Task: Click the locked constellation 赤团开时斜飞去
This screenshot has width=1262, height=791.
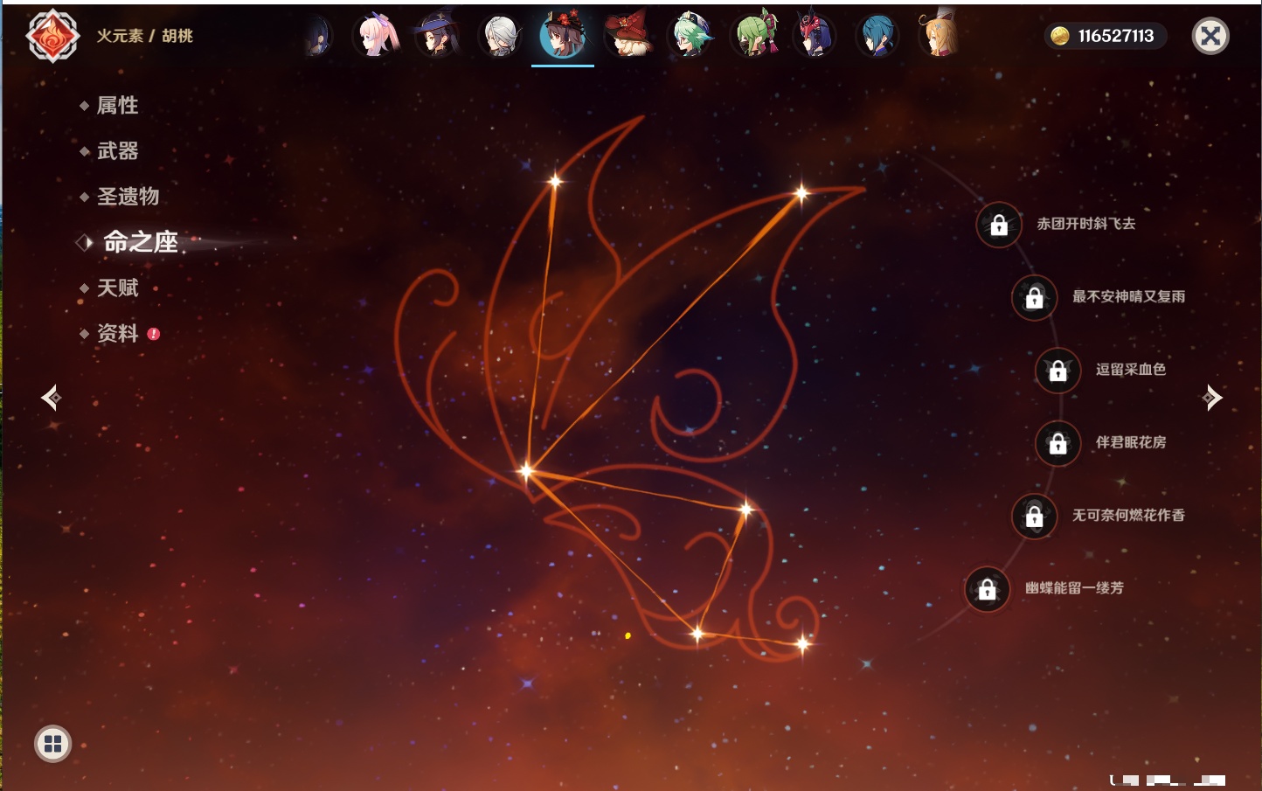Action: click(999, 226)
